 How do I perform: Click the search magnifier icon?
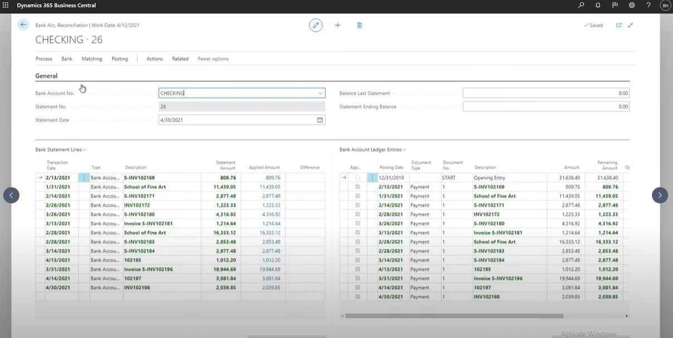pyautogui.click(x=582, y=5)
